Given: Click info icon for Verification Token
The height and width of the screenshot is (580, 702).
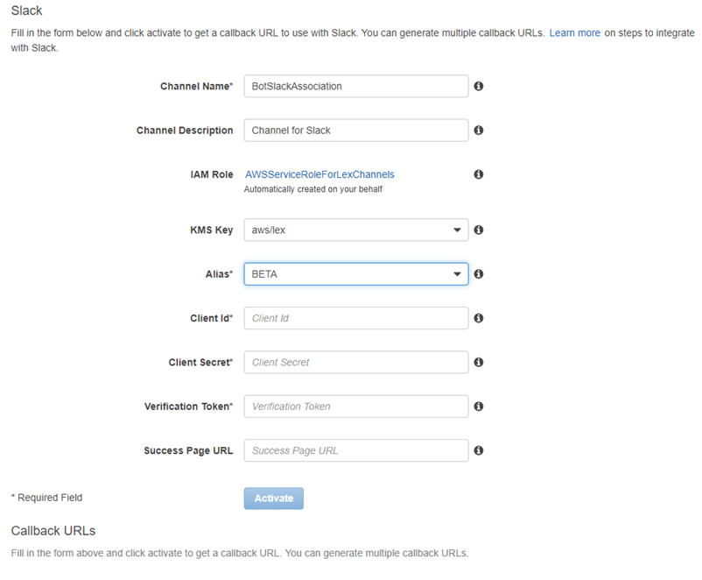Looking at the screenshot, I should (479, 407).
